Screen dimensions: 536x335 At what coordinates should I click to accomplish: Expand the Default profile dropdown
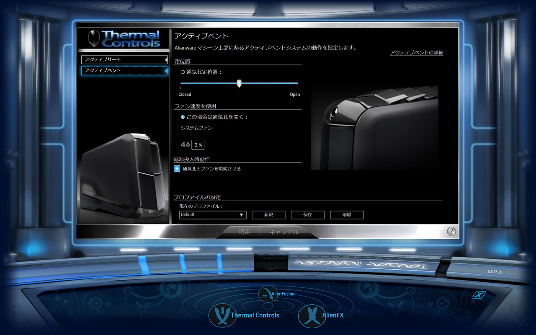213,215
